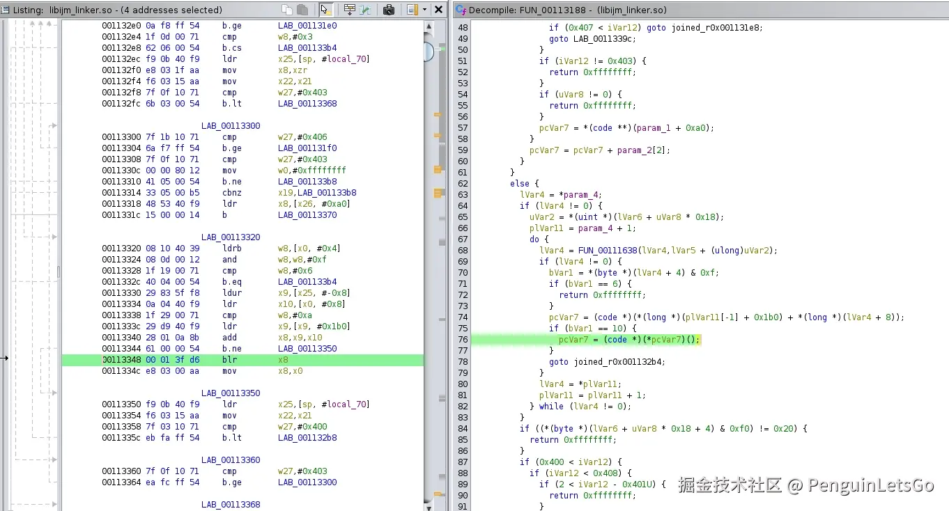
Task: Click operand LAB_00113368 of b.lt instruction
Action: click(x=307, y=104)
